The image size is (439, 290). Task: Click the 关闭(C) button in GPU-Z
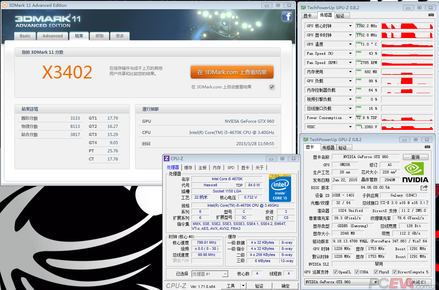click(x=419, y=282)
